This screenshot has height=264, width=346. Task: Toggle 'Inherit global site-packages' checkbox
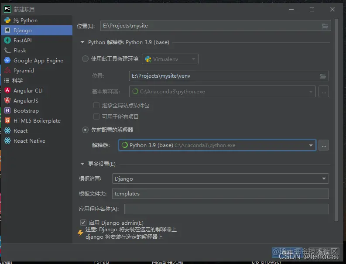point(96,105)
